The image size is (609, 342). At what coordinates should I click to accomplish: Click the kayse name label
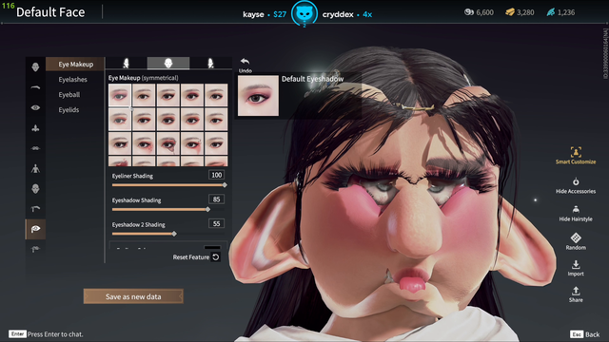253,14
